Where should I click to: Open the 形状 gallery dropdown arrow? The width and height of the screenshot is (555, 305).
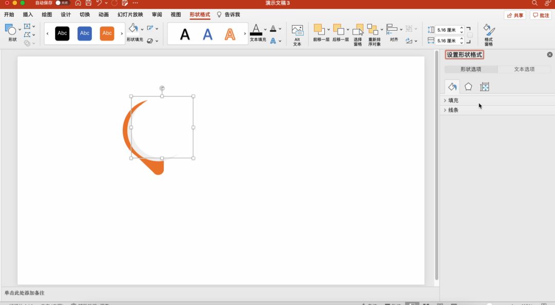pos(20,30)
